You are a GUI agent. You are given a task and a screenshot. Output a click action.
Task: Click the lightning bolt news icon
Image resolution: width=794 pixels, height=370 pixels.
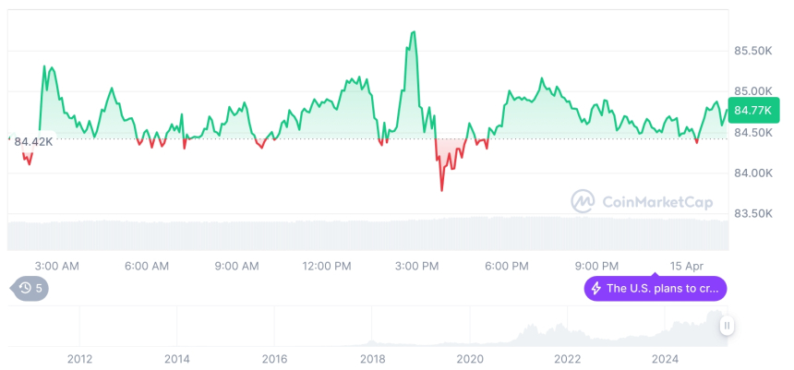(595, 289)
